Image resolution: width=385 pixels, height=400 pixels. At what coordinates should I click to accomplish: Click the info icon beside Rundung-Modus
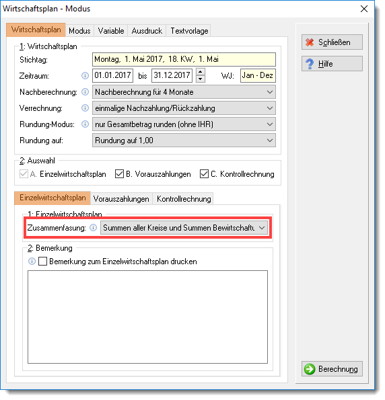tap(85, 124)
